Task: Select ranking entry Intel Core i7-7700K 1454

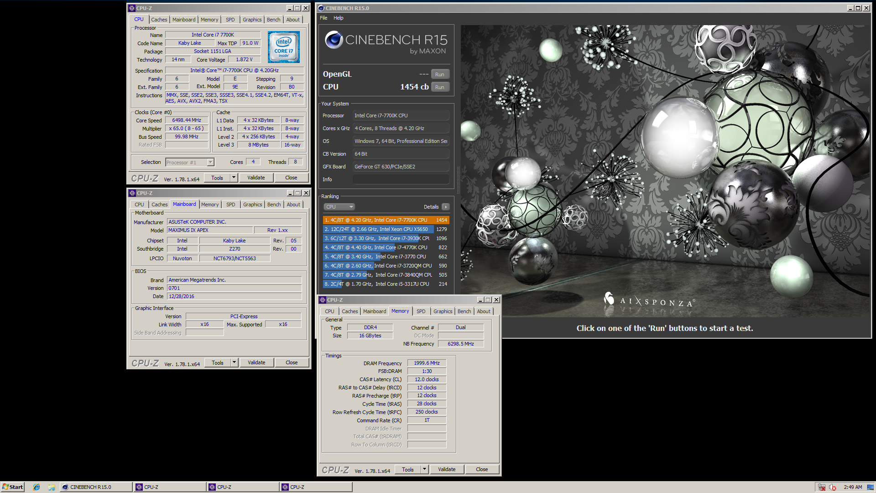Action: pos(386,220)
